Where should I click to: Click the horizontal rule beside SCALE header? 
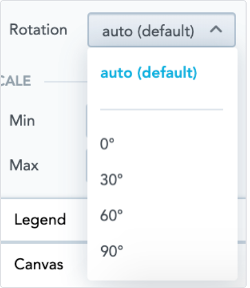coord(66,81)
